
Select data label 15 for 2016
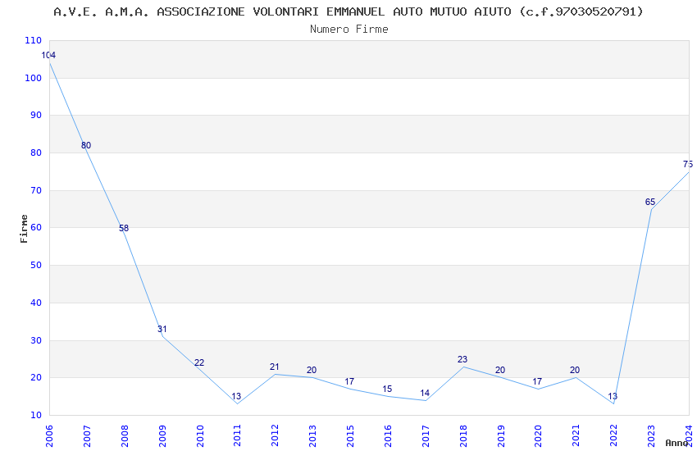click(387, 389)
